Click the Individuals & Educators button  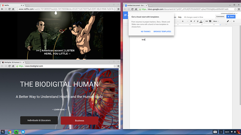pos(39,120)
